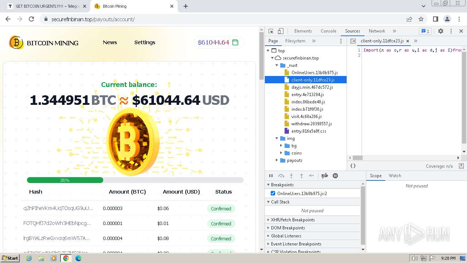Switch to the Console panel
Image resolution: width=467 pixels, height=263 pixels.
click(328, 31)
